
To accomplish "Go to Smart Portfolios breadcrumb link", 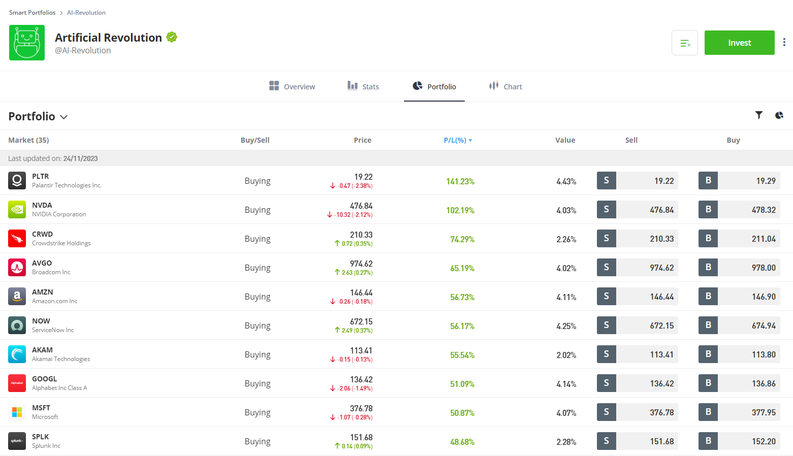I will click(32, 13).
